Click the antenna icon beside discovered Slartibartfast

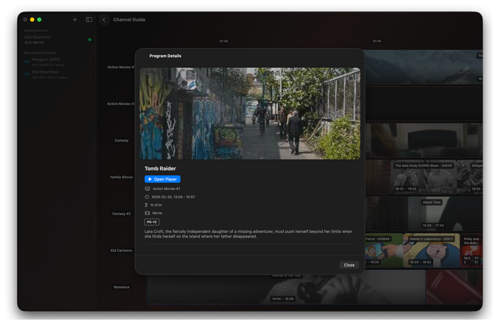pyautogui.click(x=27, y=74)
